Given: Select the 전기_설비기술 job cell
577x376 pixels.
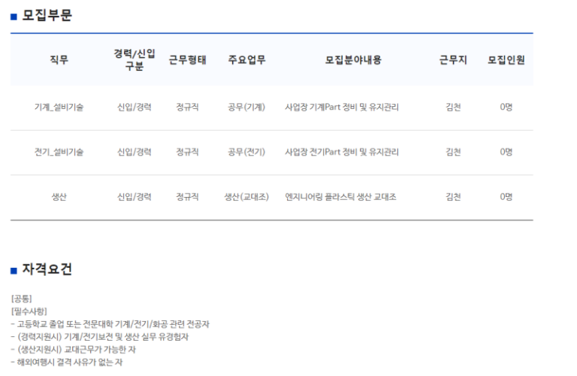Looking at the screenshot, I should pos(59,152).
